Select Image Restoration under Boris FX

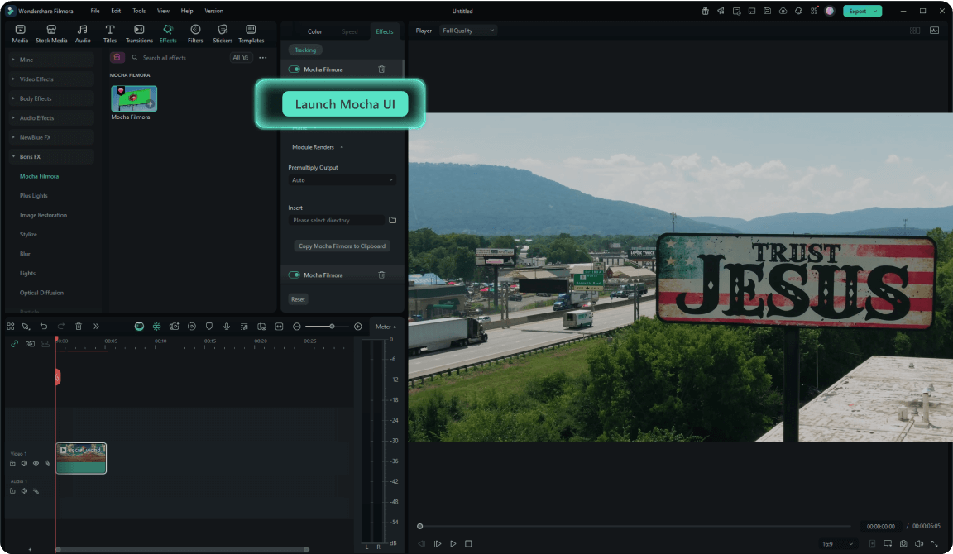(43, 215)
